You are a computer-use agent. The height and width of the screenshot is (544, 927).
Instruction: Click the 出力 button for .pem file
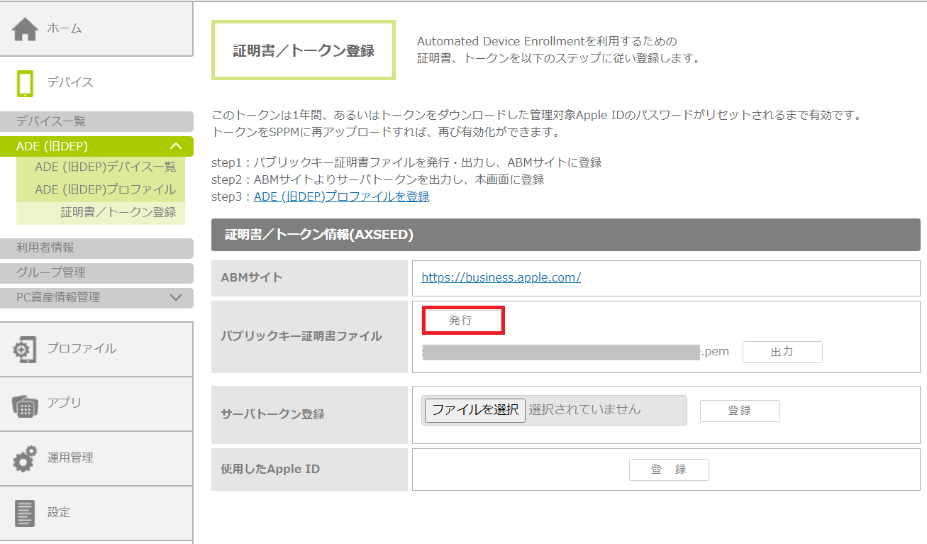click(782, 352)
